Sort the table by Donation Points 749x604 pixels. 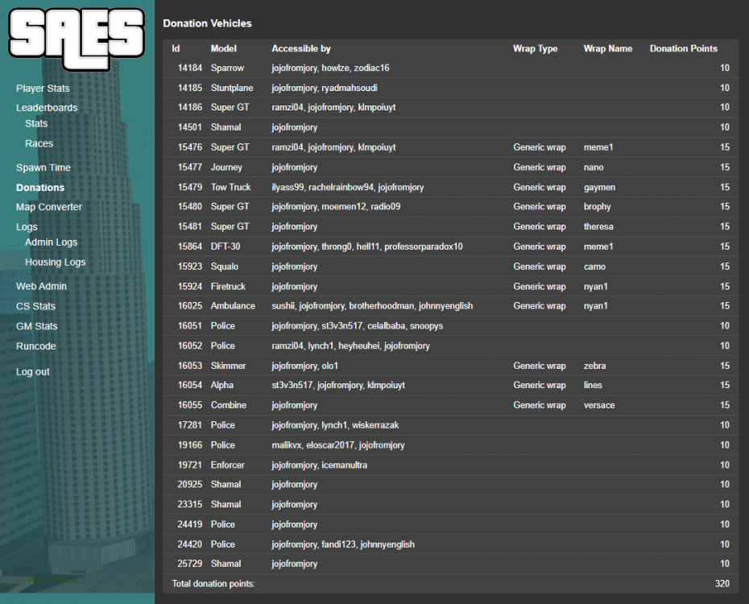pos(683,48)
